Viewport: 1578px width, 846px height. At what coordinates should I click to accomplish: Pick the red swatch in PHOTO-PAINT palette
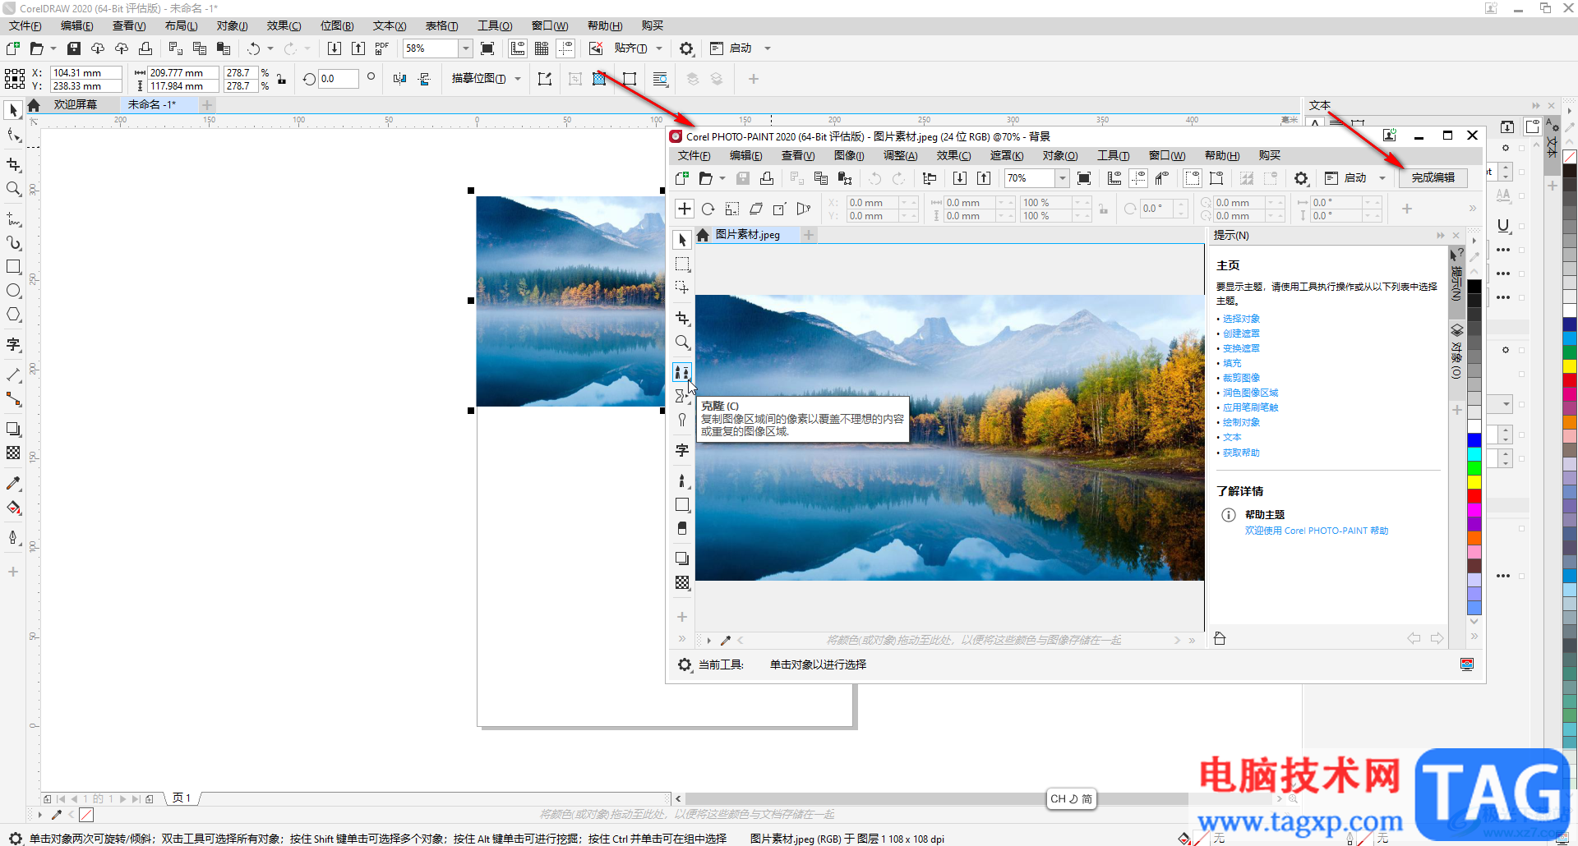point(1474,495)
